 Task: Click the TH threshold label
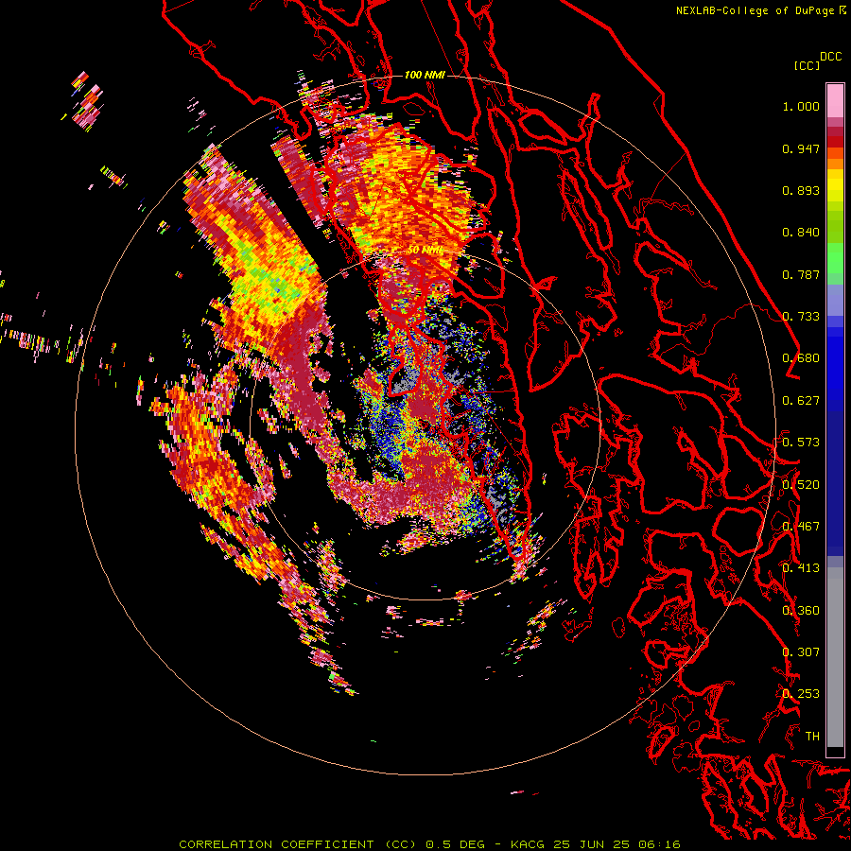click(x=812, y=737)
